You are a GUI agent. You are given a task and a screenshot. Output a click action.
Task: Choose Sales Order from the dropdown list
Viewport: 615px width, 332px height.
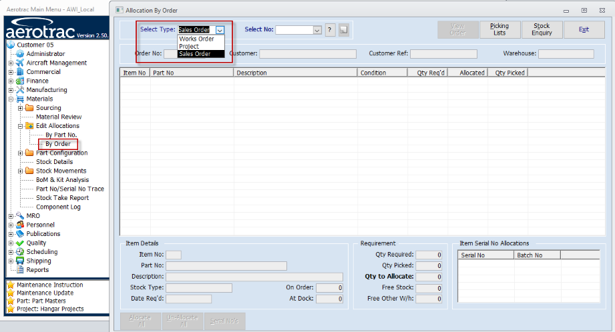point(201,53)
